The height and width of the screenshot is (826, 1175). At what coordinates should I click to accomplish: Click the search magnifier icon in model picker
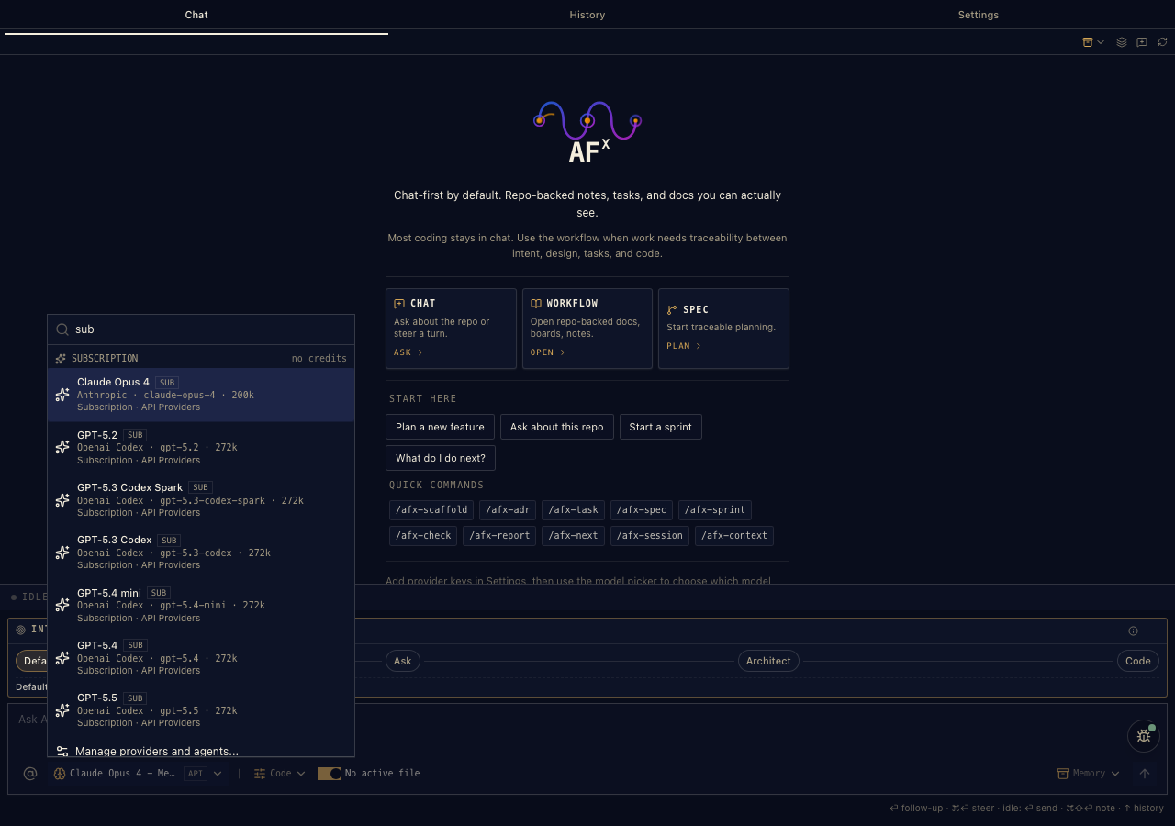pos(62,329)
